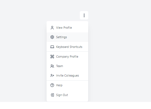Choose Company Profile in the menu

pos(67,57)
